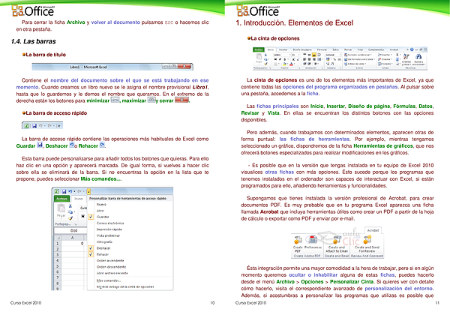This screenshot has width=450, height=318.
Task: Click inline Deshacer icon after the word Deshacer
Action: pos(72,145)
